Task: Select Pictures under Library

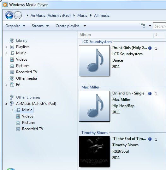Action: coord(23,66)
